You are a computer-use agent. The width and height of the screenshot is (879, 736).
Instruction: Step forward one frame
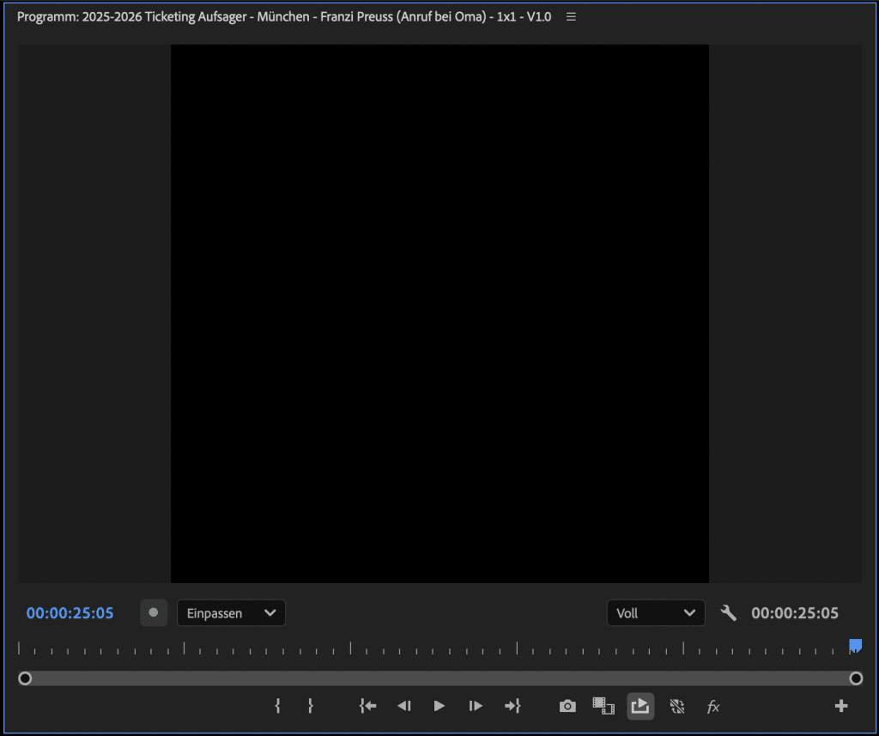click(476, 706)
